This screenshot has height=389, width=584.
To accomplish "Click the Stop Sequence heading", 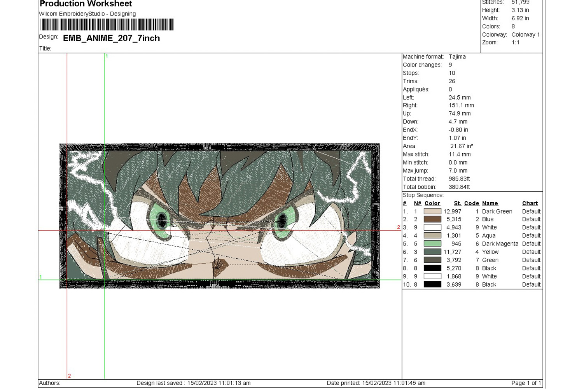I will pyautogui.click(x=423, y=195).
